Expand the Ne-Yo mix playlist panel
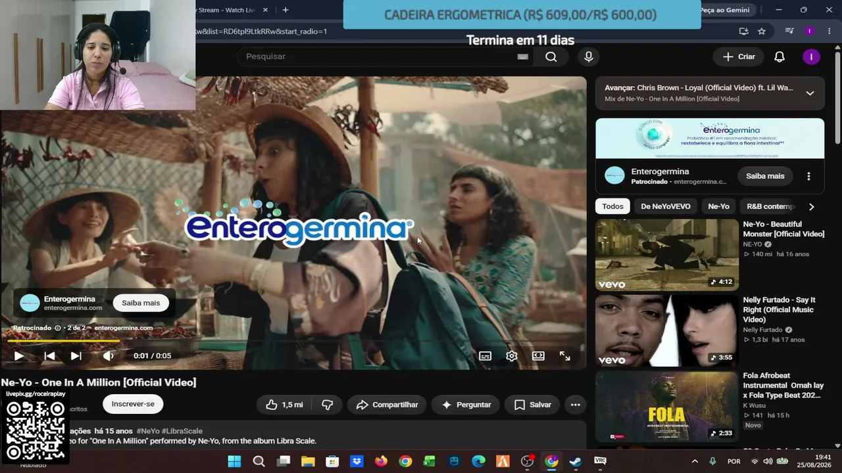 click(810, 93)
